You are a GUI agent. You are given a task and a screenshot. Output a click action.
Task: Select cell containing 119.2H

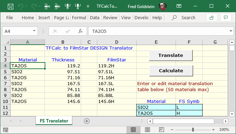117,66
